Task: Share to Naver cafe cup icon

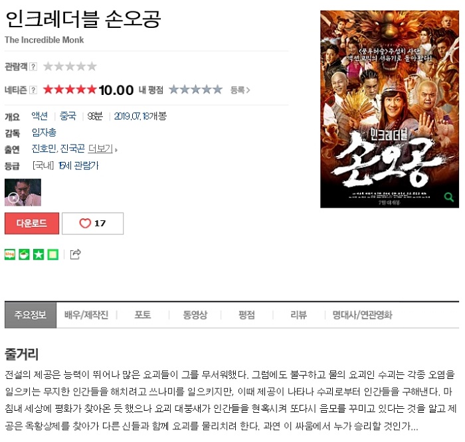Action: 25,254
